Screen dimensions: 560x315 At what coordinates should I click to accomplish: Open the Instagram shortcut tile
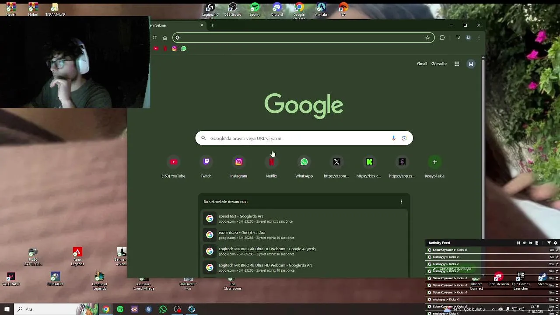[239, 167]
